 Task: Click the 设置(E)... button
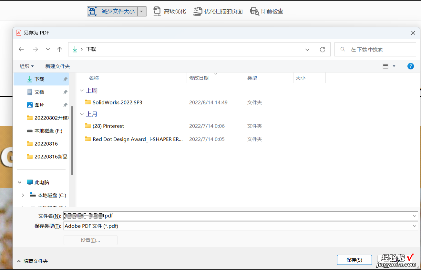point(90,240)
